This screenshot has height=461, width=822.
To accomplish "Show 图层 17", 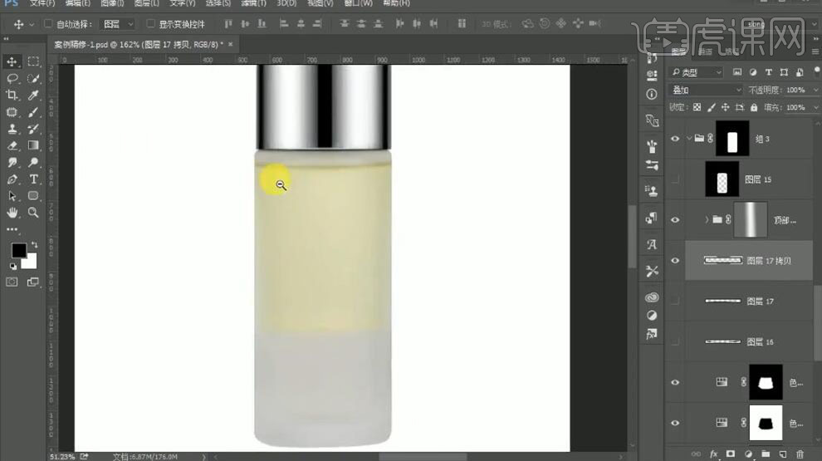I will [x=675, y=301].
